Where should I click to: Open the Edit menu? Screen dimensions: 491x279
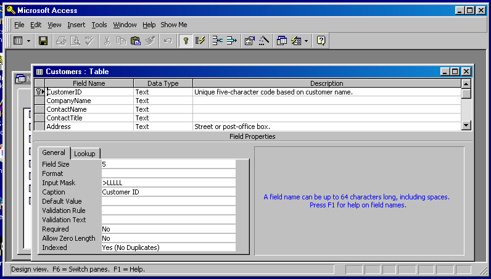click(36, 25)
